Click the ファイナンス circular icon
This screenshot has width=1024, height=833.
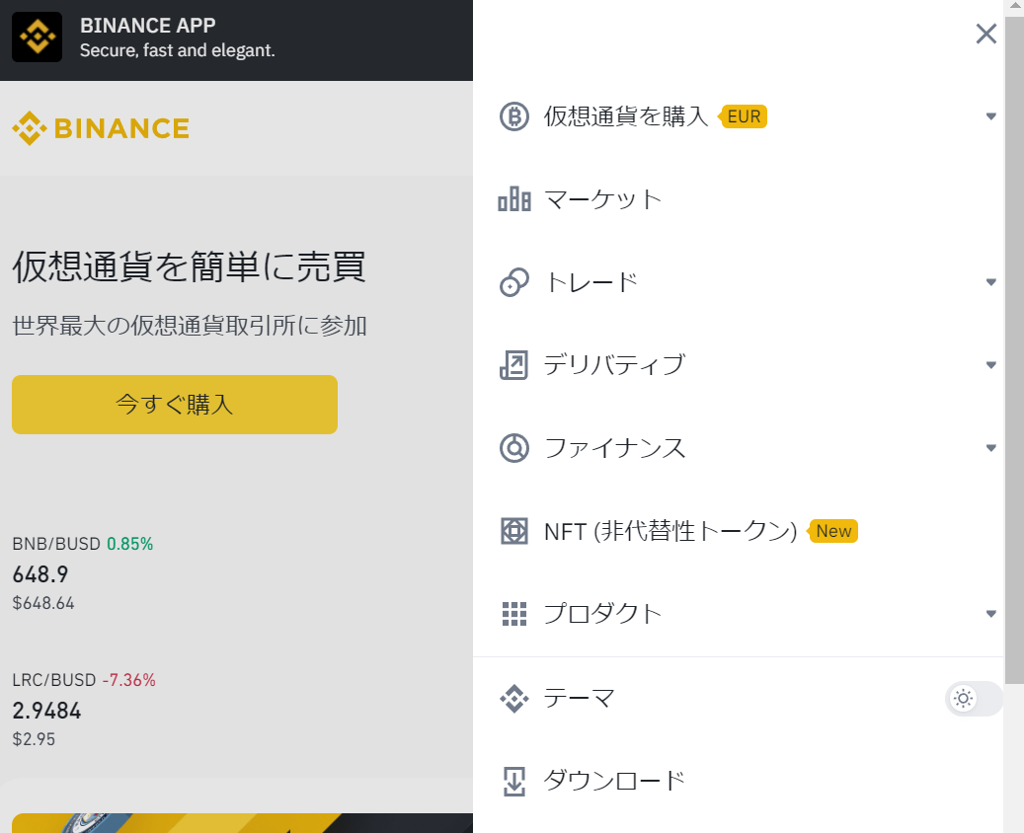[x=513, y=448]
